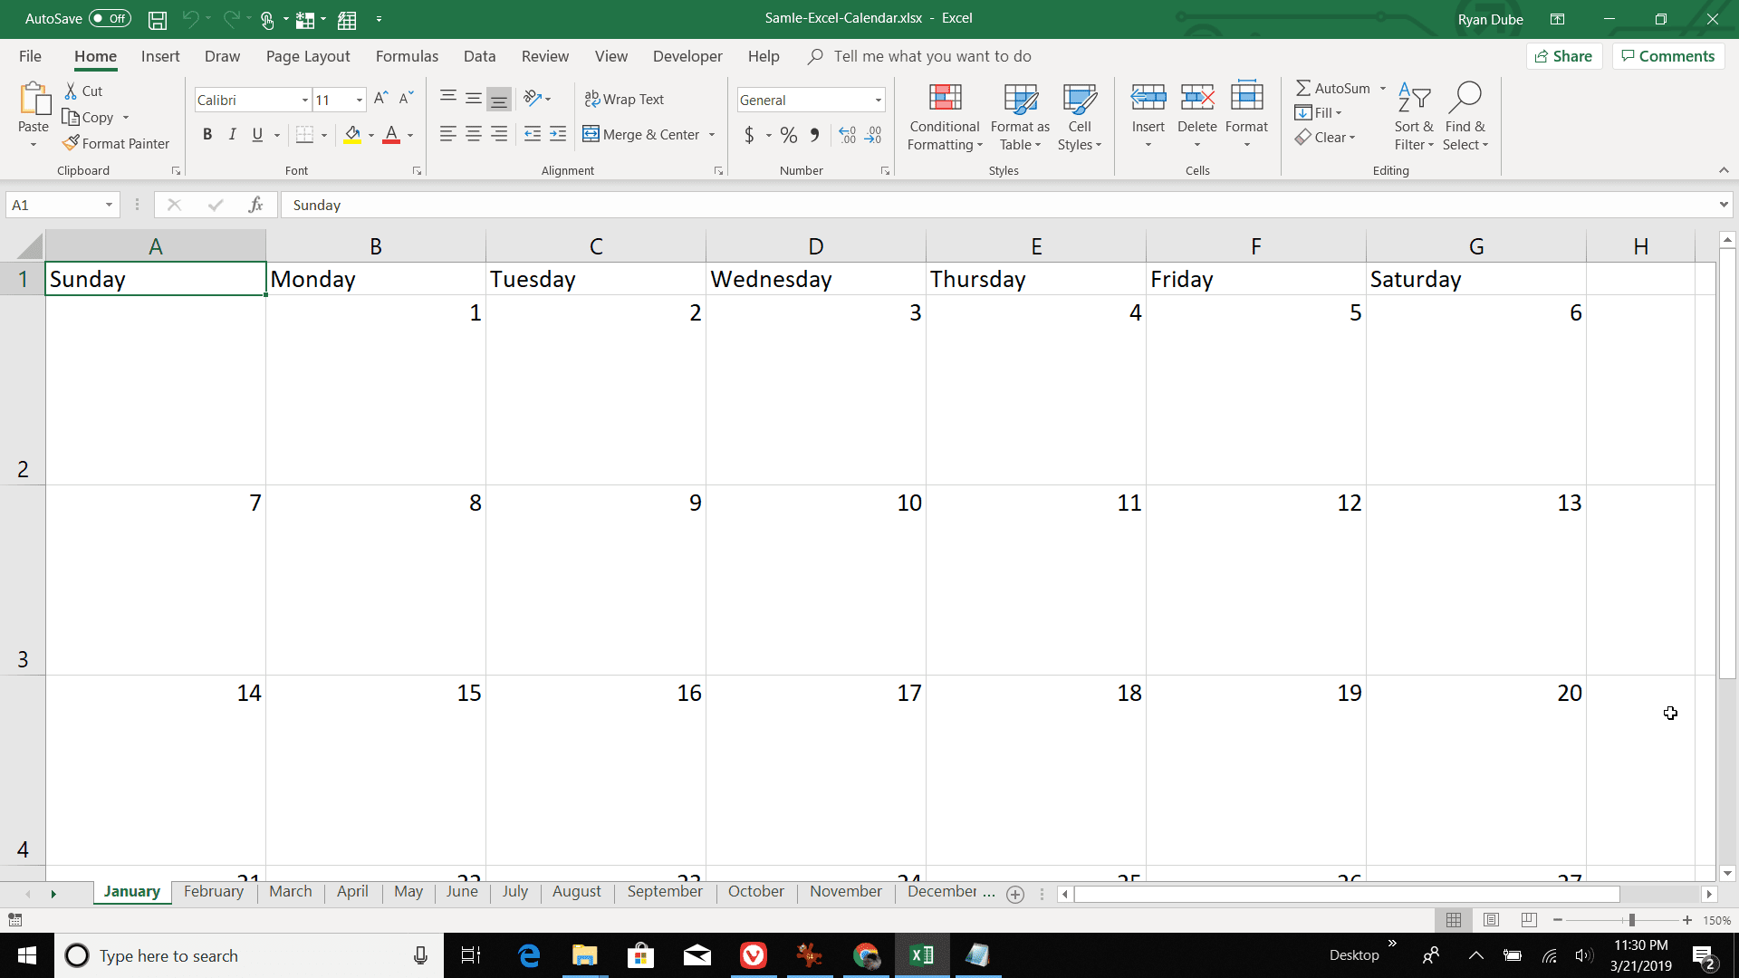Toggle Italic formatting on selected cell
The height and width of the screenshot is (978, 1739).
point(233,134)
